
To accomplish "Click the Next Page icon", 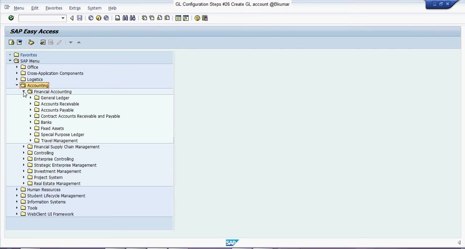I will pyautogui.click(x=159, y=18).
